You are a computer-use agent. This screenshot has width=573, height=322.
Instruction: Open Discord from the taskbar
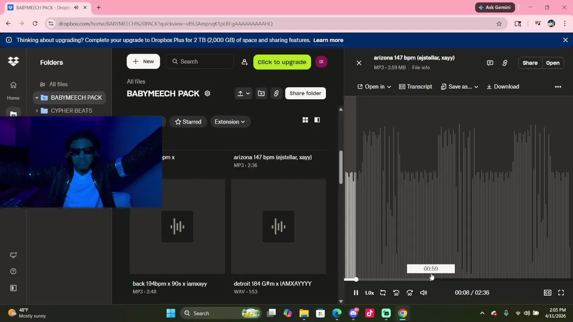(353, 313)
